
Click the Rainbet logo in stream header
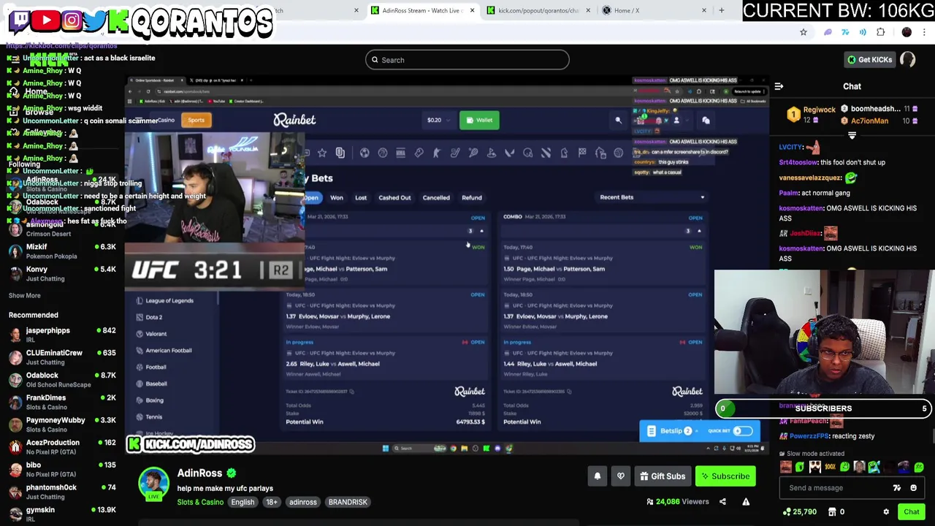pos(294,121)
